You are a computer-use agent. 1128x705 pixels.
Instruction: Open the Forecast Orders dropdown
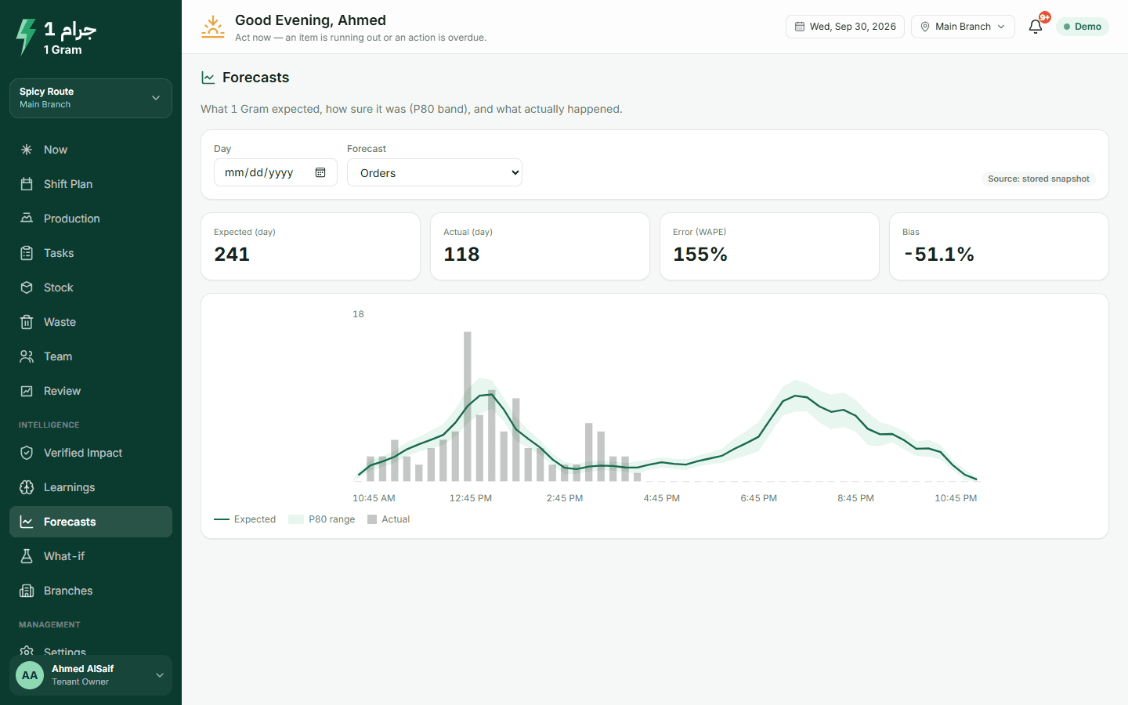click(435, 172)
